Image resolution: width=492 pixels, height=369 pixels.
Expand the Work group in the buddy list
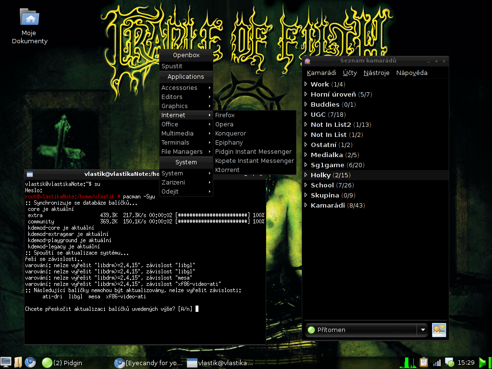click(306, 84)
